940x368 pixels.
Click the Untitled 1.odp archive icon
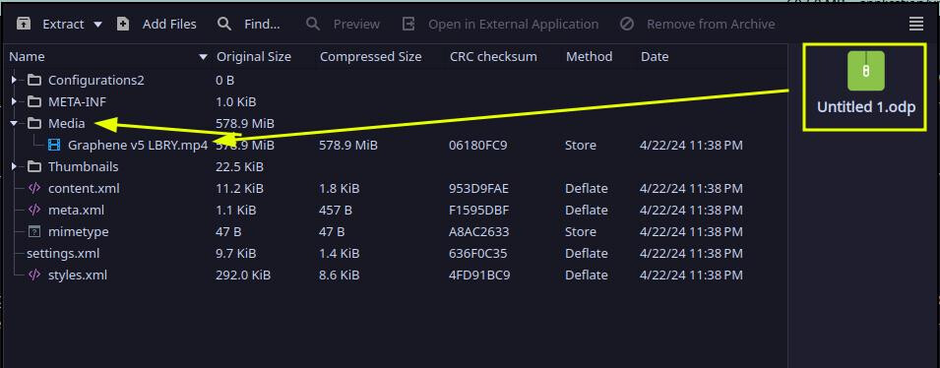[x=865, y=71]
